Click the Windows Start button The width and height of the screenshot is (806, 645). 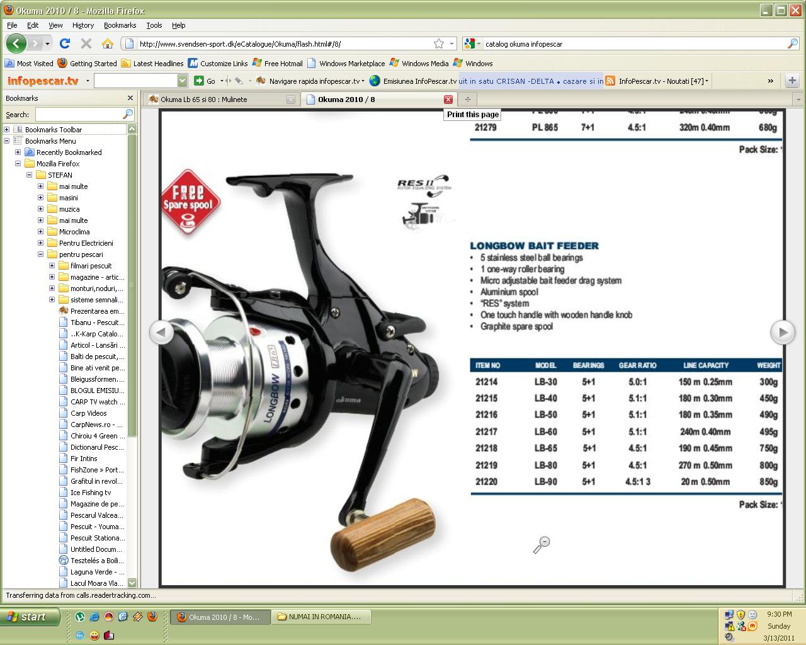click(x=30, y=617)
